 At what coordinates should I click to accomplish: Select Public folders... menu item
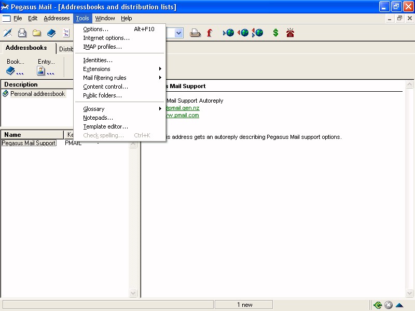click(120, 95)
